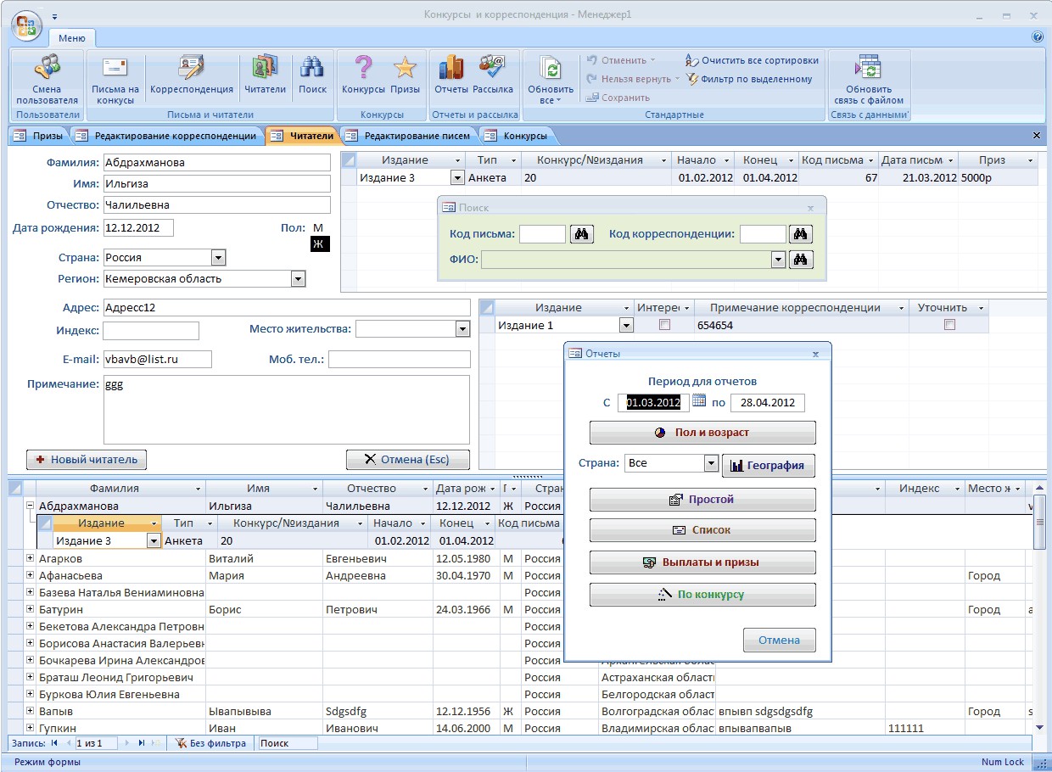This screenshot has width=1052, height=772.
Task: Open the Страна Все dropdown in Отчеты
Action: click(x=711, y=464)
